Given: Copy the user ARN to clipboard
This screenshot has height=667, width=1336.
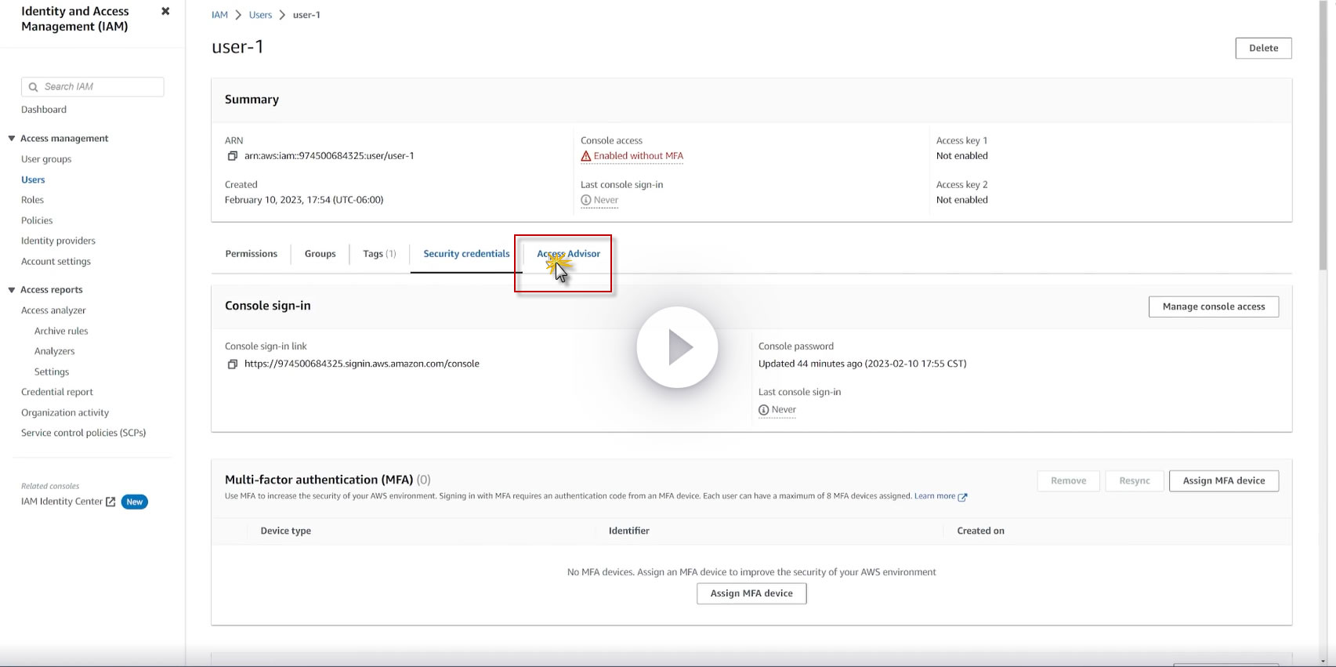Looking at the screenshot, I should 233,156.
